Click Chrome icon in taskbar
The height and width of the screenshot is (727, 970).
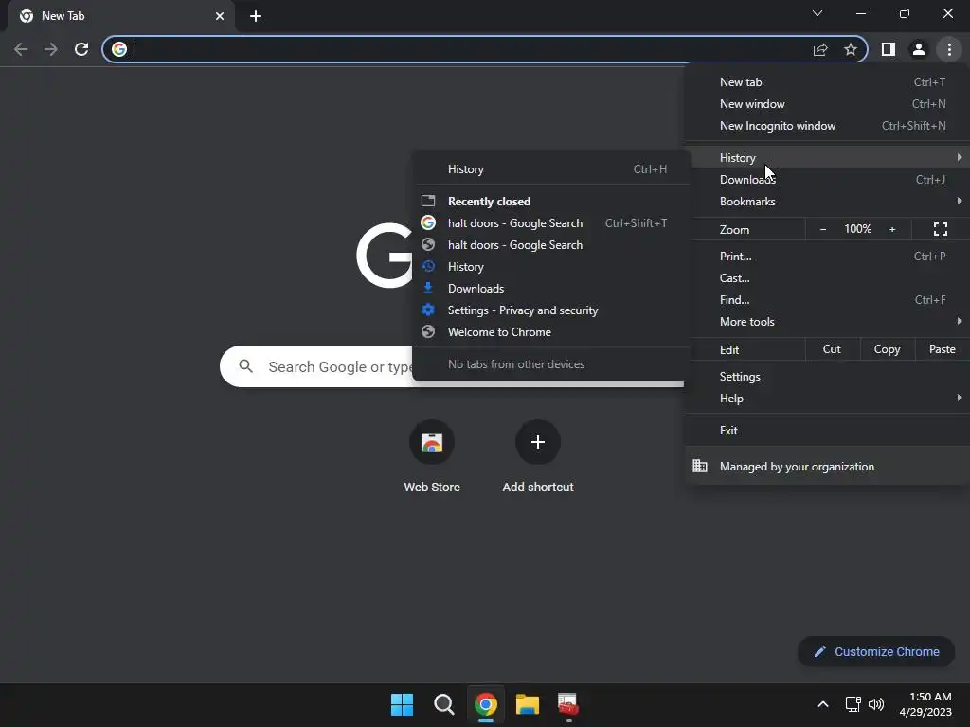pos(486,704)
